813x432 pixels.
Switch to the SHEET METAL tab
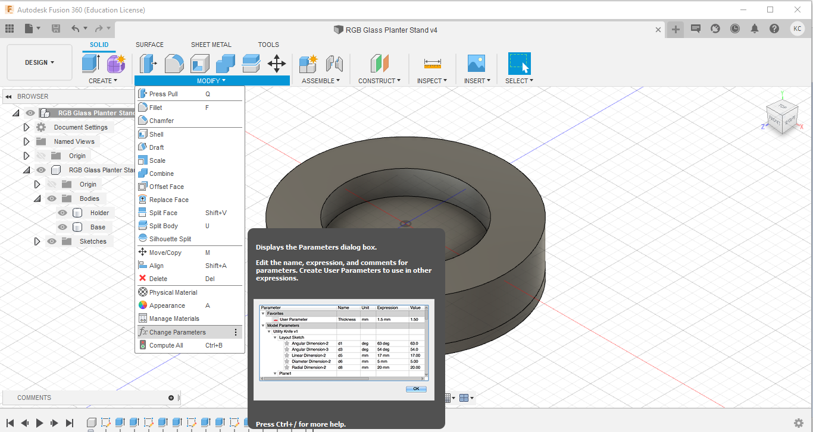point(211,45)
